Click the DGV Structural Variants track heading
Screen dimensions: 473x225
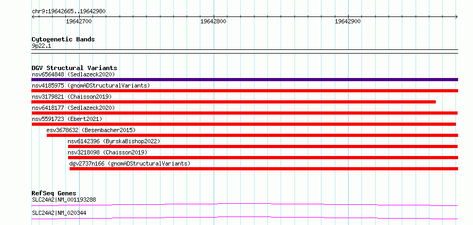(x=74, y=68)
